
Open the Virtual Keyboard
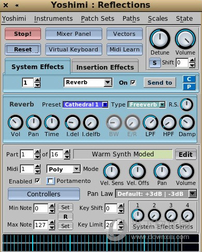74,49
